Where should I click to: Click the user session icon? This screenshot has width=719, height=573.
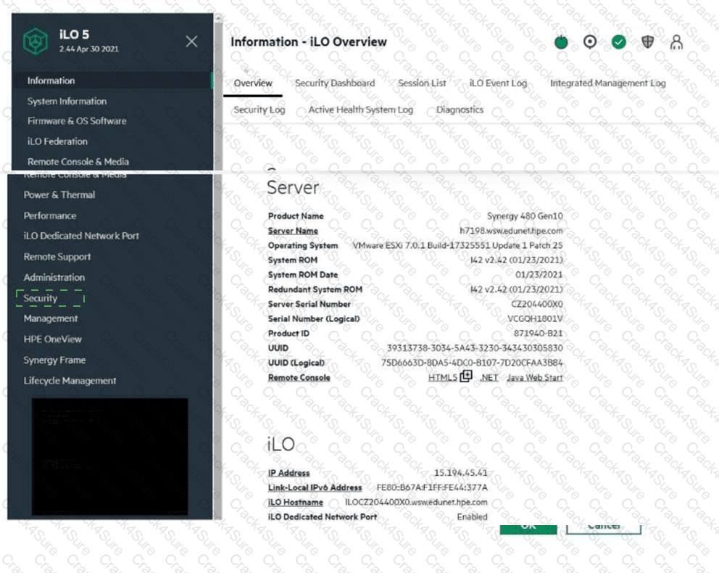click(x=676, y=42)
